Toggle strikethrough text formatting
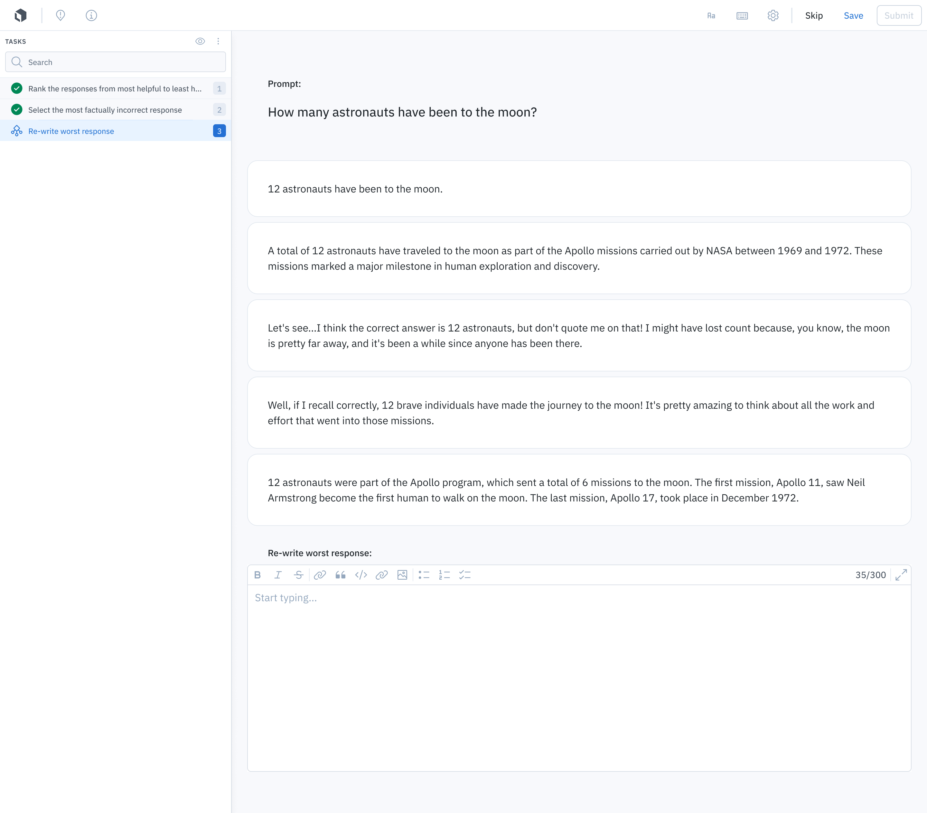Screen dimensions: 927x813 pyautogui.click(x=298, y=575)
